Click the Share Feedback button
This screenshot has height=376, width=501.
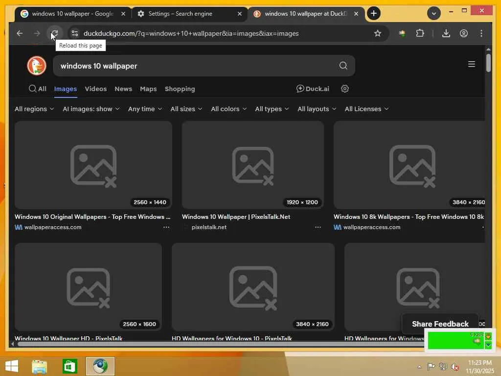click(x=440, y=324)
